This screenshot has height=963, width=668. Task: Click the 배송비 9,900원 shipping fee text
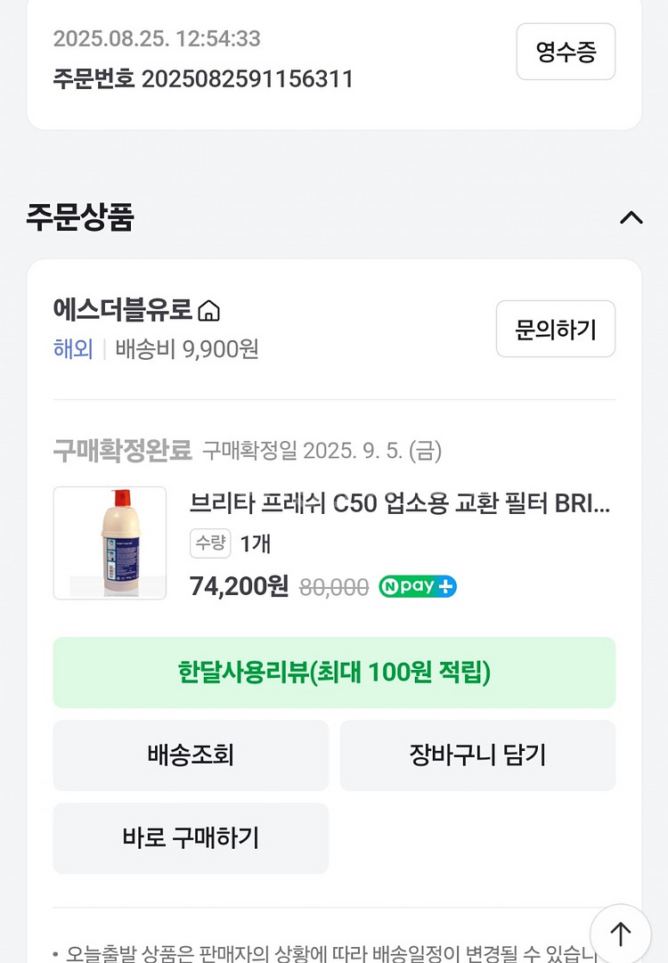pos(187,348)
